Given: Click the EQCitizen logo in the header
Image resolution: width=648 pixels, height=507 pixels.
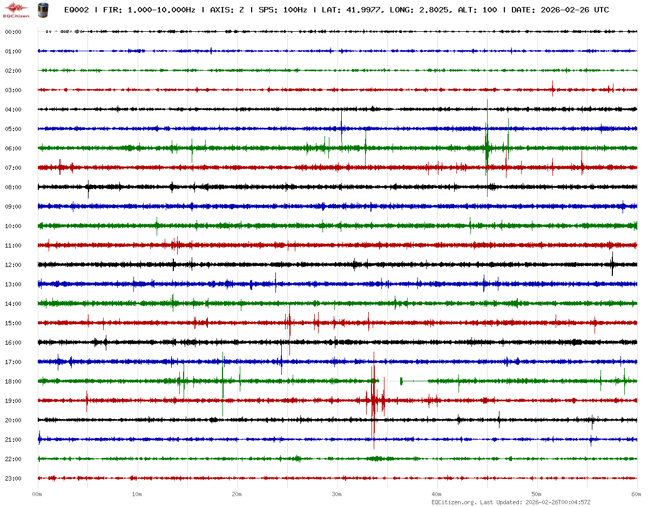Looking at the screenshot, I should click(x=17, y=9).
